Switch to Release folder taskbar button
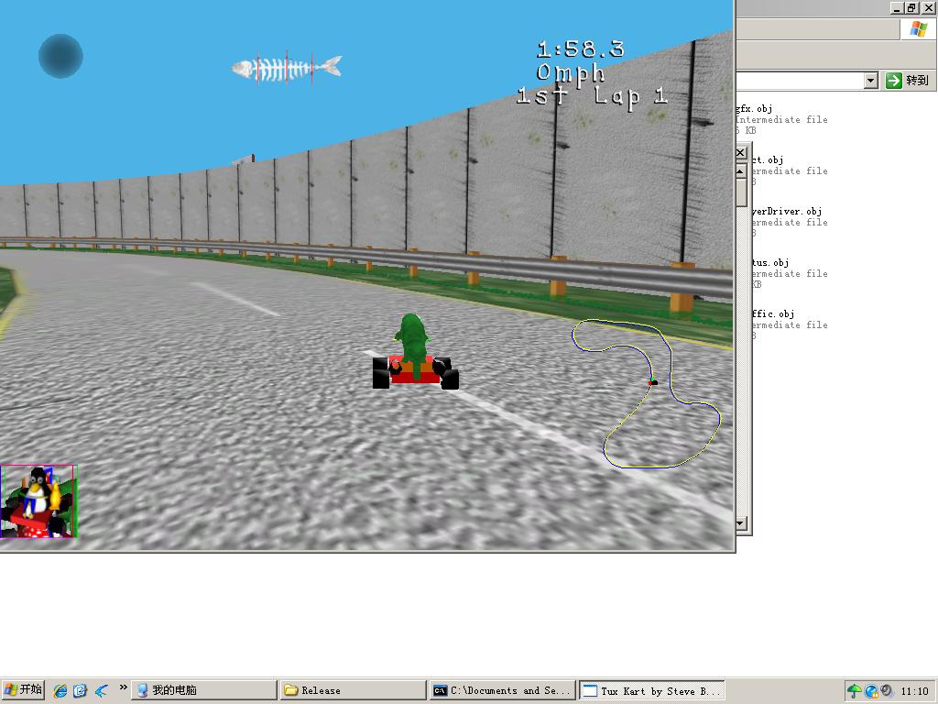This screenshot has width=938, height=704. (353, 690)
